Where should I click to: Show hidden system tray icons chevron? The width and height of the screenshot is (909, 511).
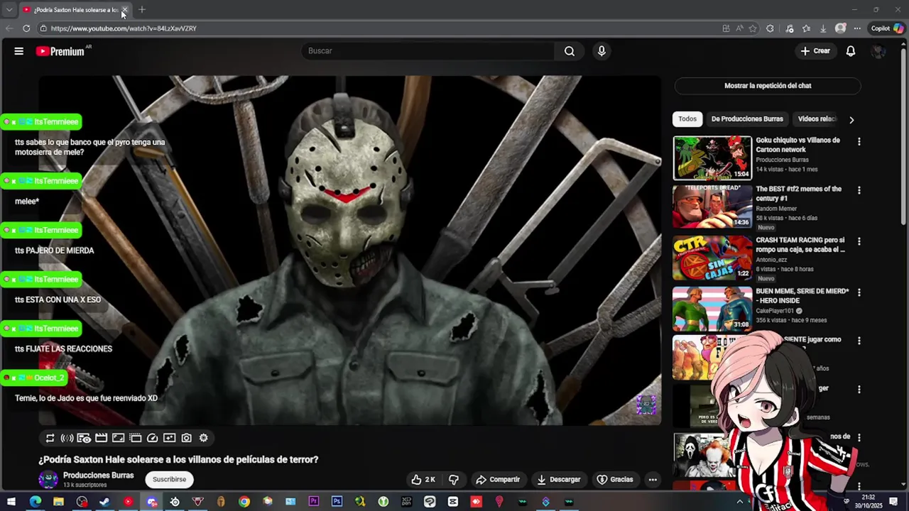pyautogui.click(x=739, y=502)
